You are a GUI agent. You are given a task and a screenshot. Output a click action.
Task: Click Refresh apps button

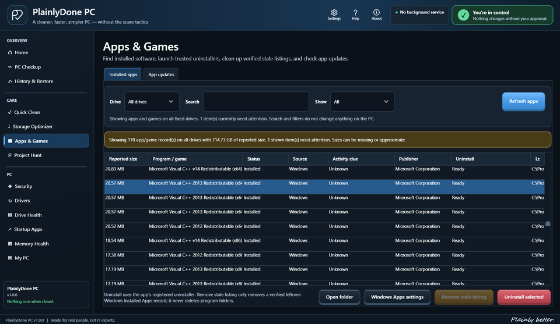[x=523, y=101]
